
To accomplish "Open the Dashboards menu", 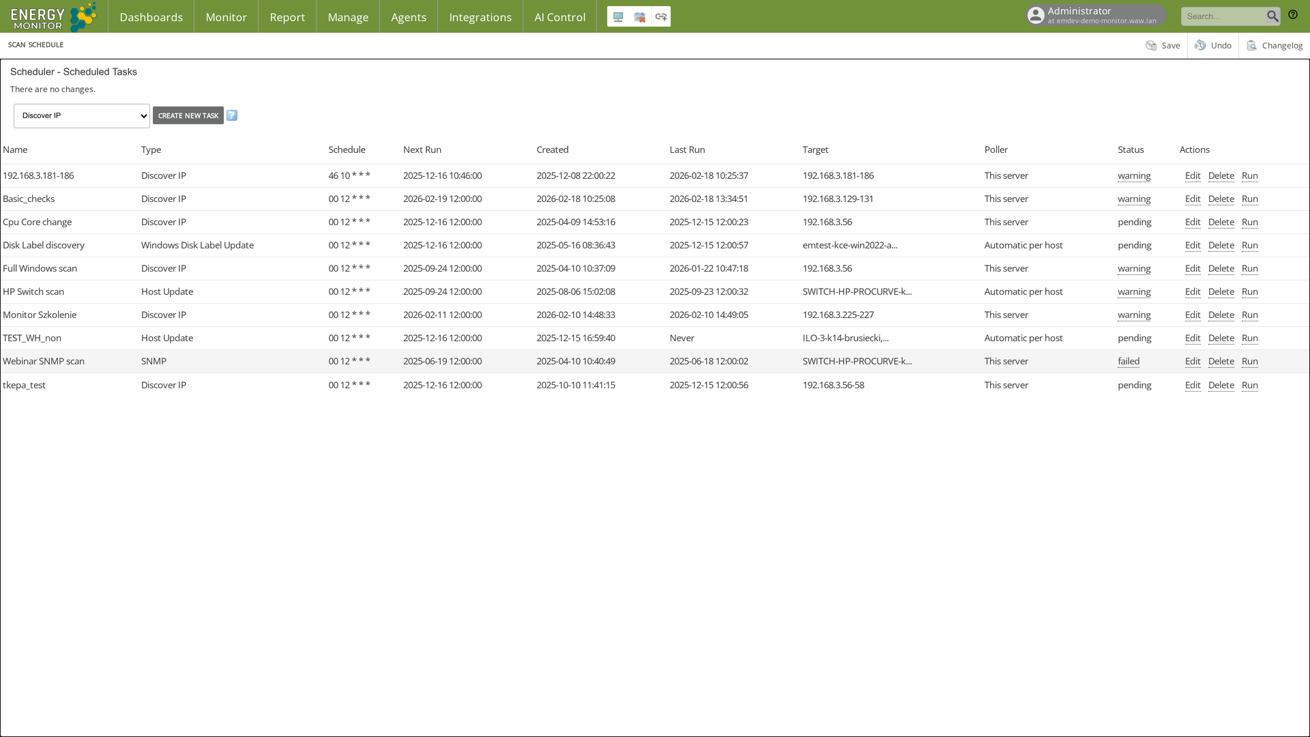I will (x=151, y=17).
